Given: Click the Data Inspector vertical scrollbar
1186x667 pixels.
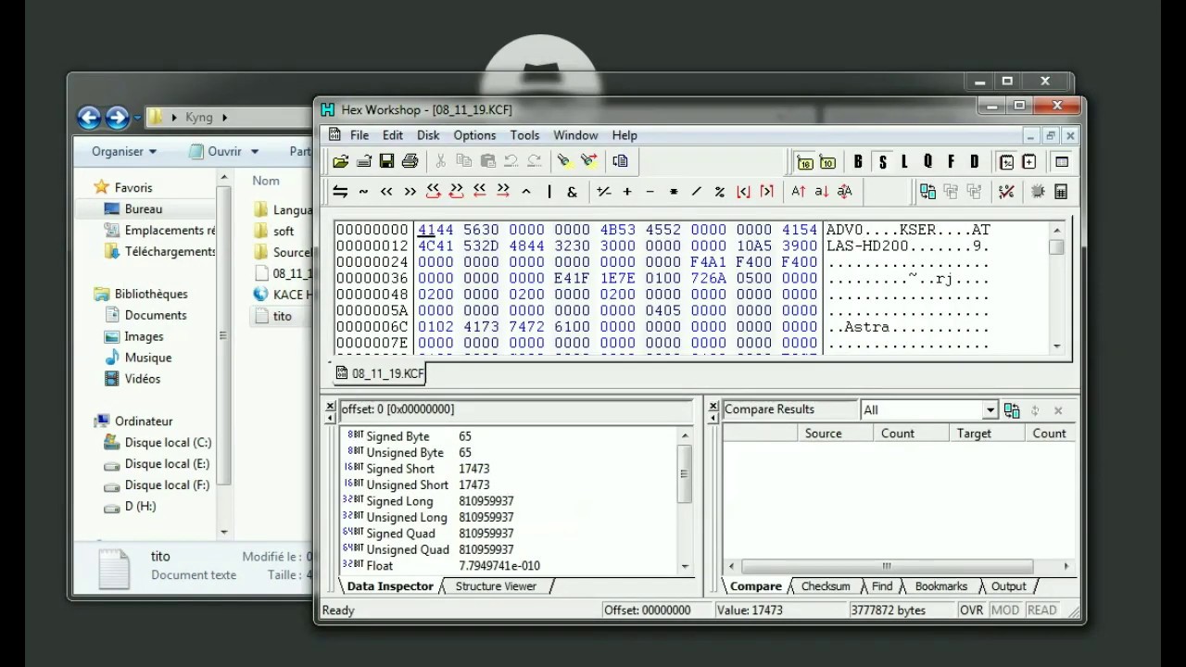Looking at the screenshot, I should (686, 500).
